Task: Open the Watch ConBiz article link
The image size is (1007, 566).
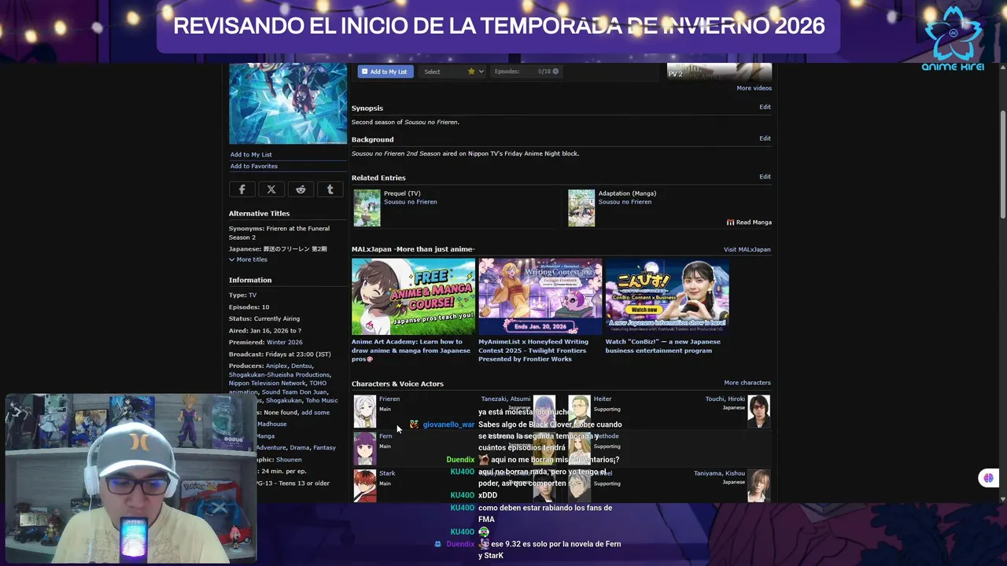Action: [663, 346]
